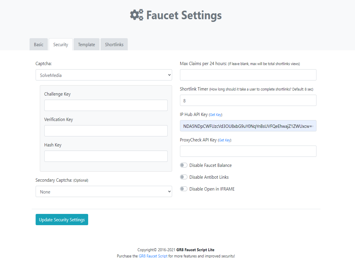
Task: Follow the GR8 Faucet Script purchase link
Action: click(153, 256)
